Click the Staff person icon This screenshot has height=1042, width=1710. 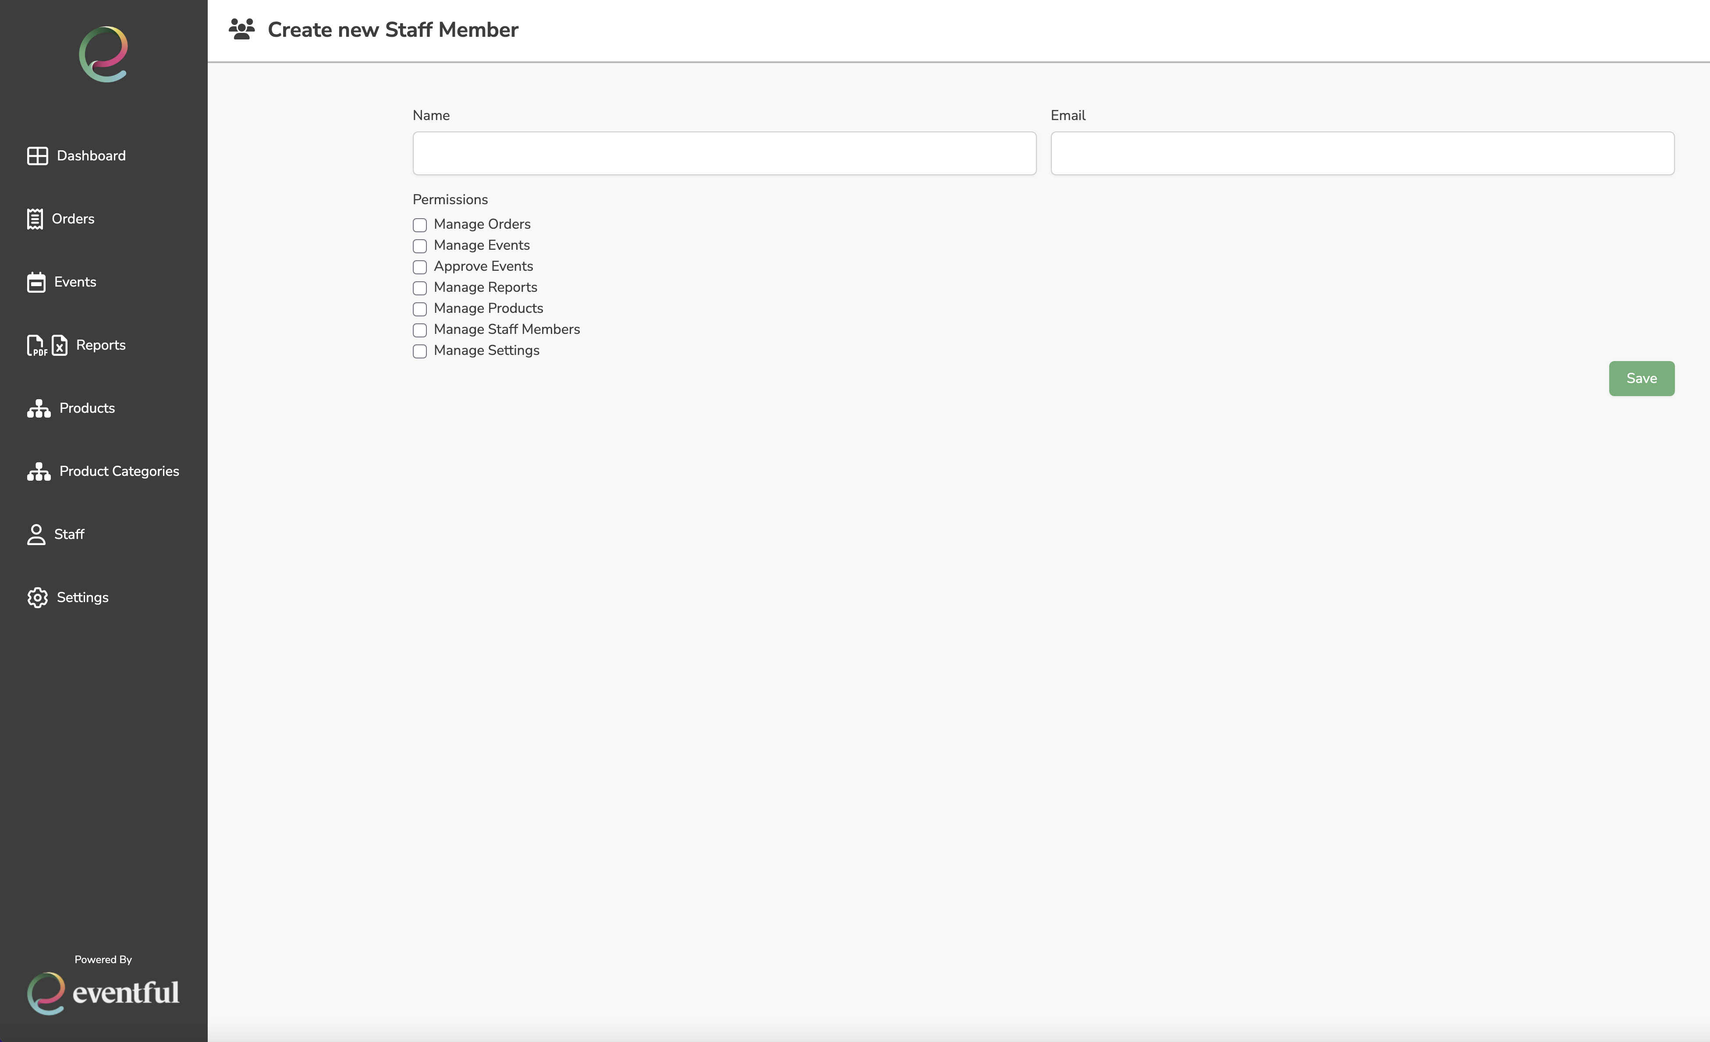(x=36, y=535)
